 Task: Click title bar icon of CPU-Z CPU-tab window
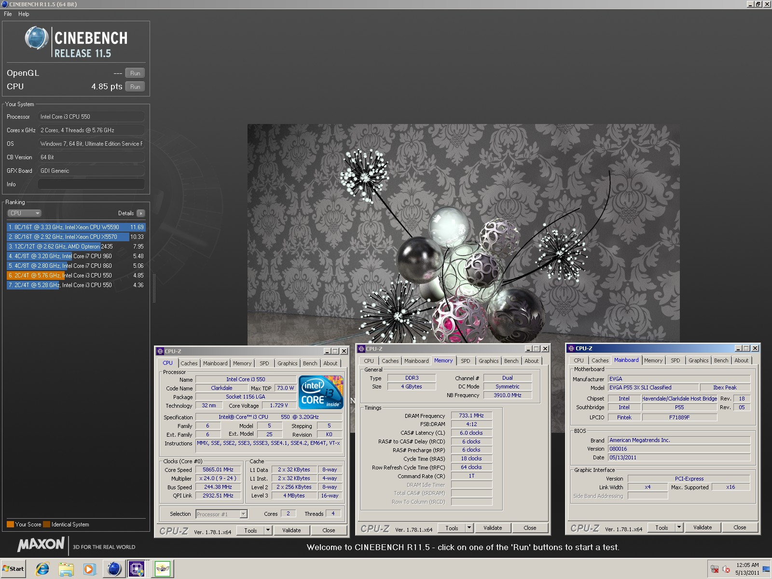point(160,351)
